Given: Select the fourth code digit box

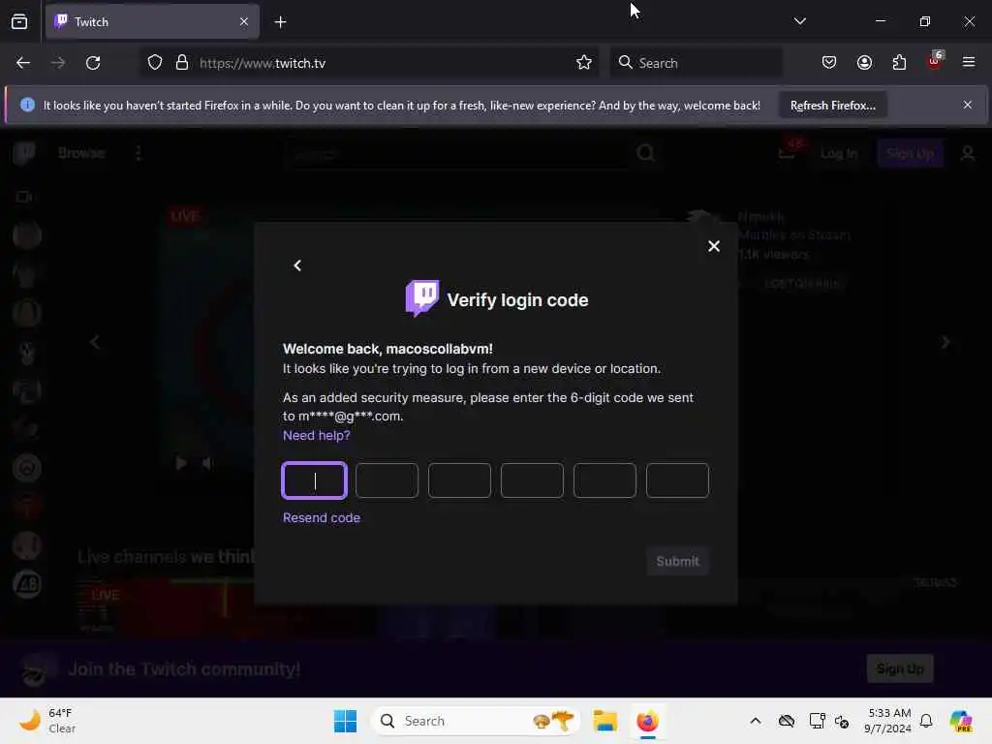Looking at the screenshot, I should click(532, 480).
